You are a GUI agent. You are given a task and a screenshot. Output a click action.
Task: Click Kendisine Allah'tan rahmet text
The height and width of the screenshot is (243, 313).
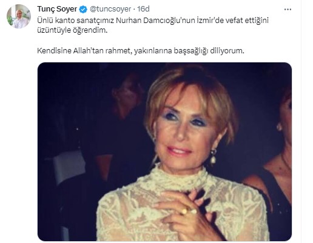(85, 51)
